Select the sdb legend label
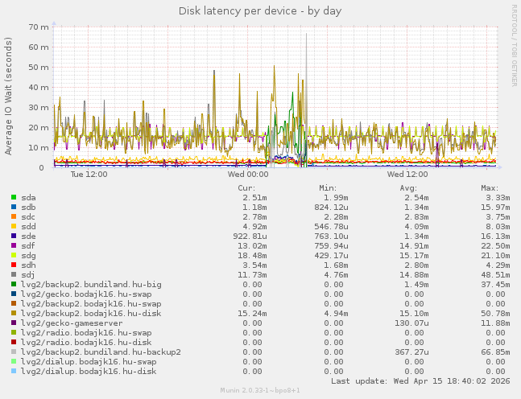This screenshot has width=521, height=399. click(x=28, y=208)
